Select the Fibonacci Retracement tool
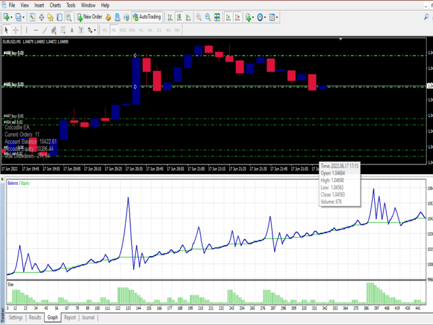Screen dimensions: 433x325 63,30
